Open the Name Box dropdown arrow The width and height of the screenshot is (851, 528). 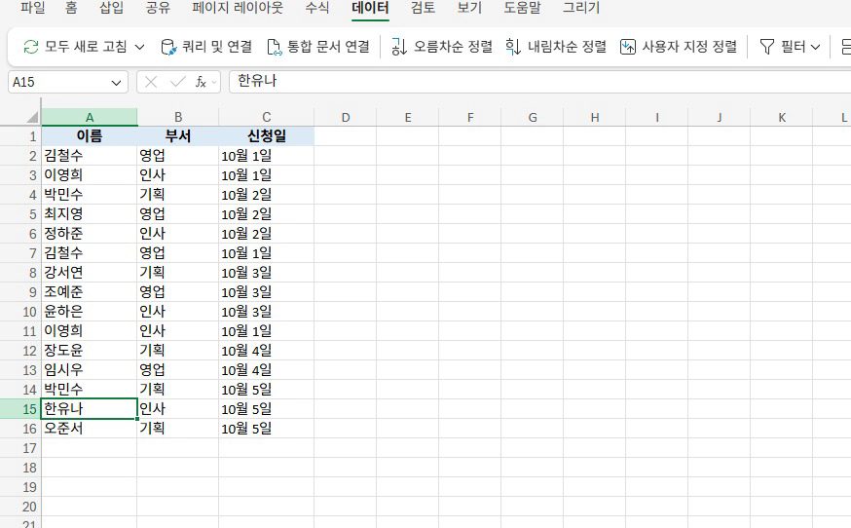pos(116,83)
